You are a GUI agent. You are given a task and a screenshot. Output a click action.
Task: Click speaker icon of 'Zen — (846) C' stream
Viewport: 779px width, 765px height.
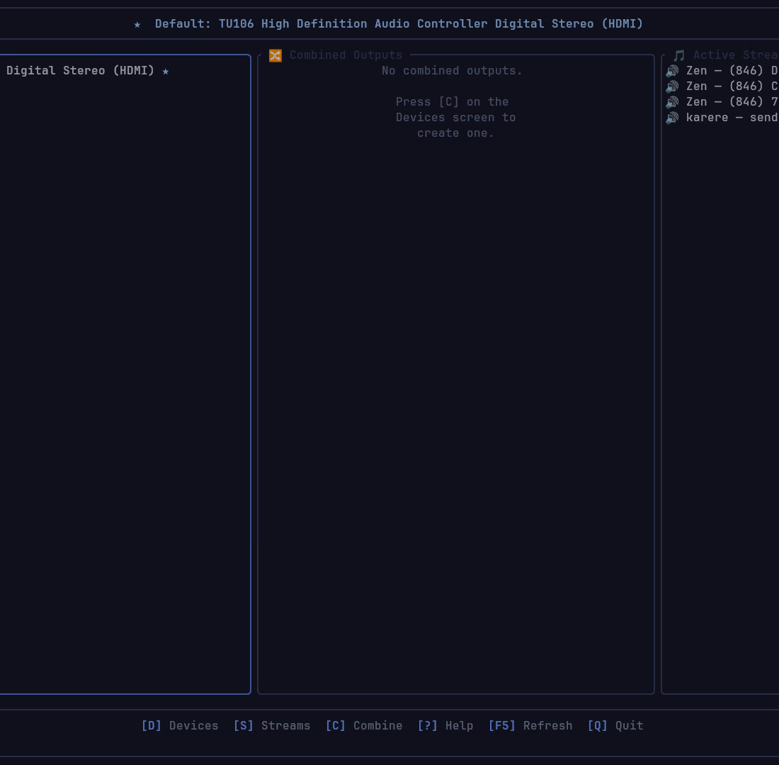[x=672, y=86]
